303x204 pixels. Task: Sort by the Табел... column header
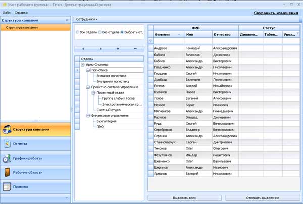pos(273,35)
